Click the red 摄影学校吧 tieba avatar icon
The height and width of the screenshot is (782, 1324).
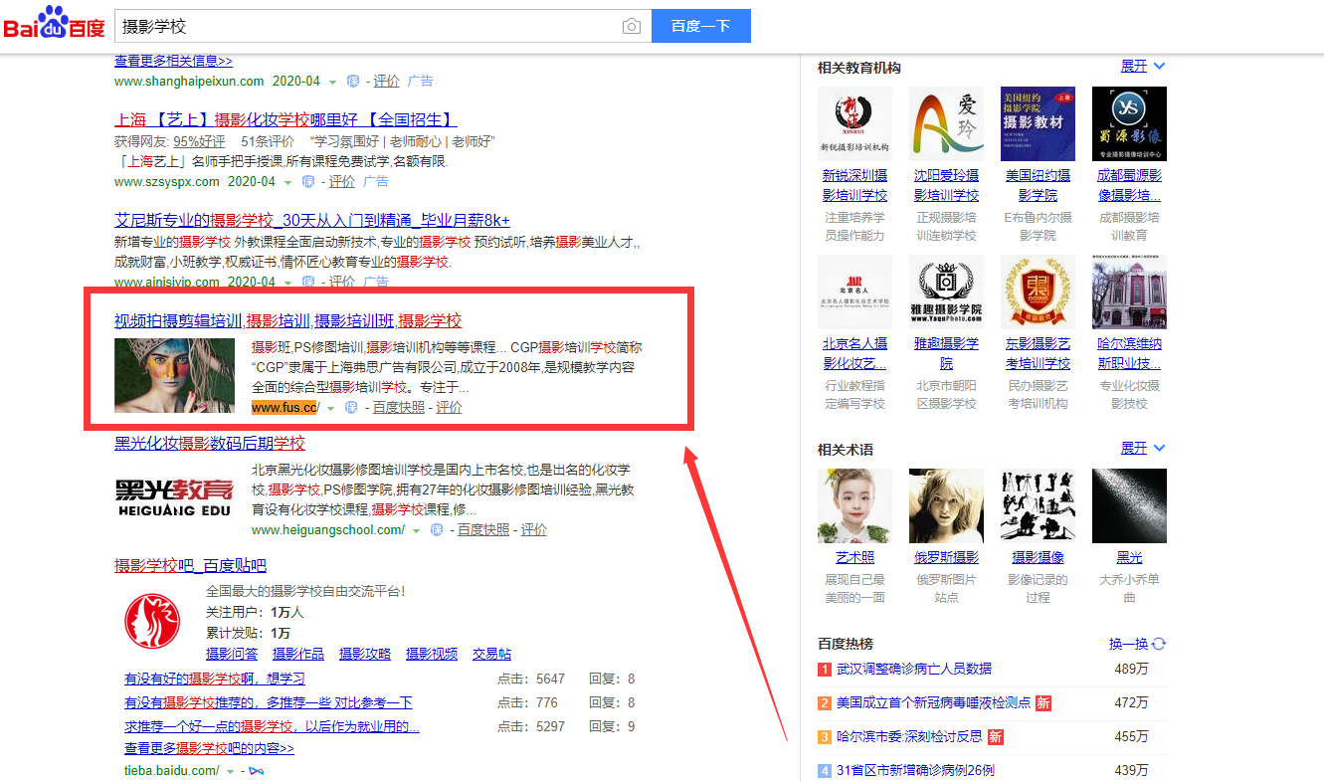[x=152, y=621]
